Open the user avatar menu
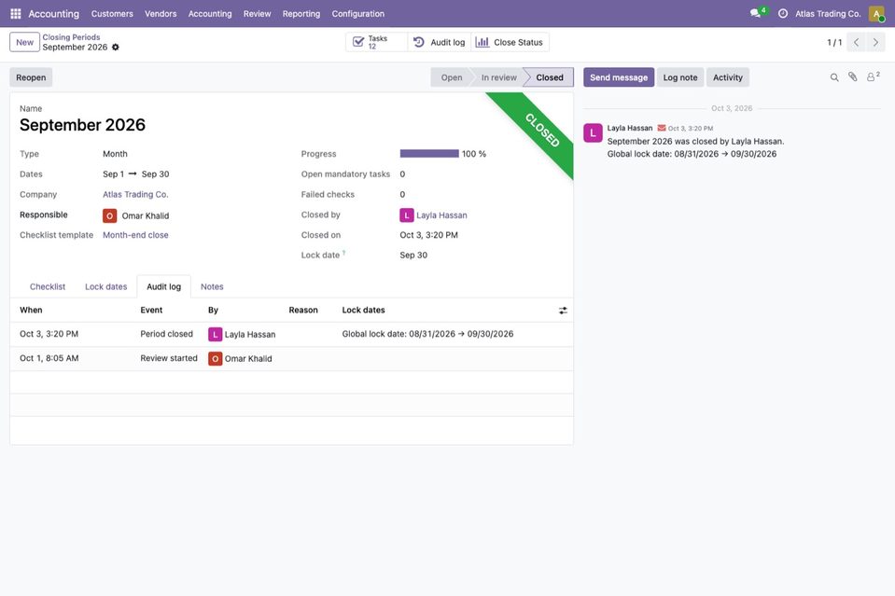The image size is (895, 596). coord(876,13)
